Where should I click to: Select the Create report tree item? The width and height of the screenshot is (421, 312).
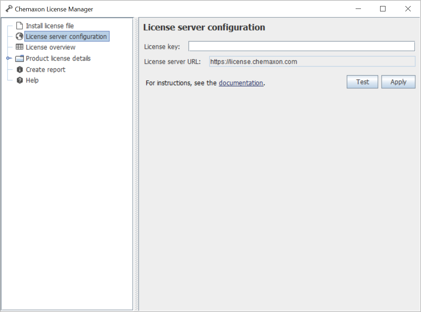point(45,70)
